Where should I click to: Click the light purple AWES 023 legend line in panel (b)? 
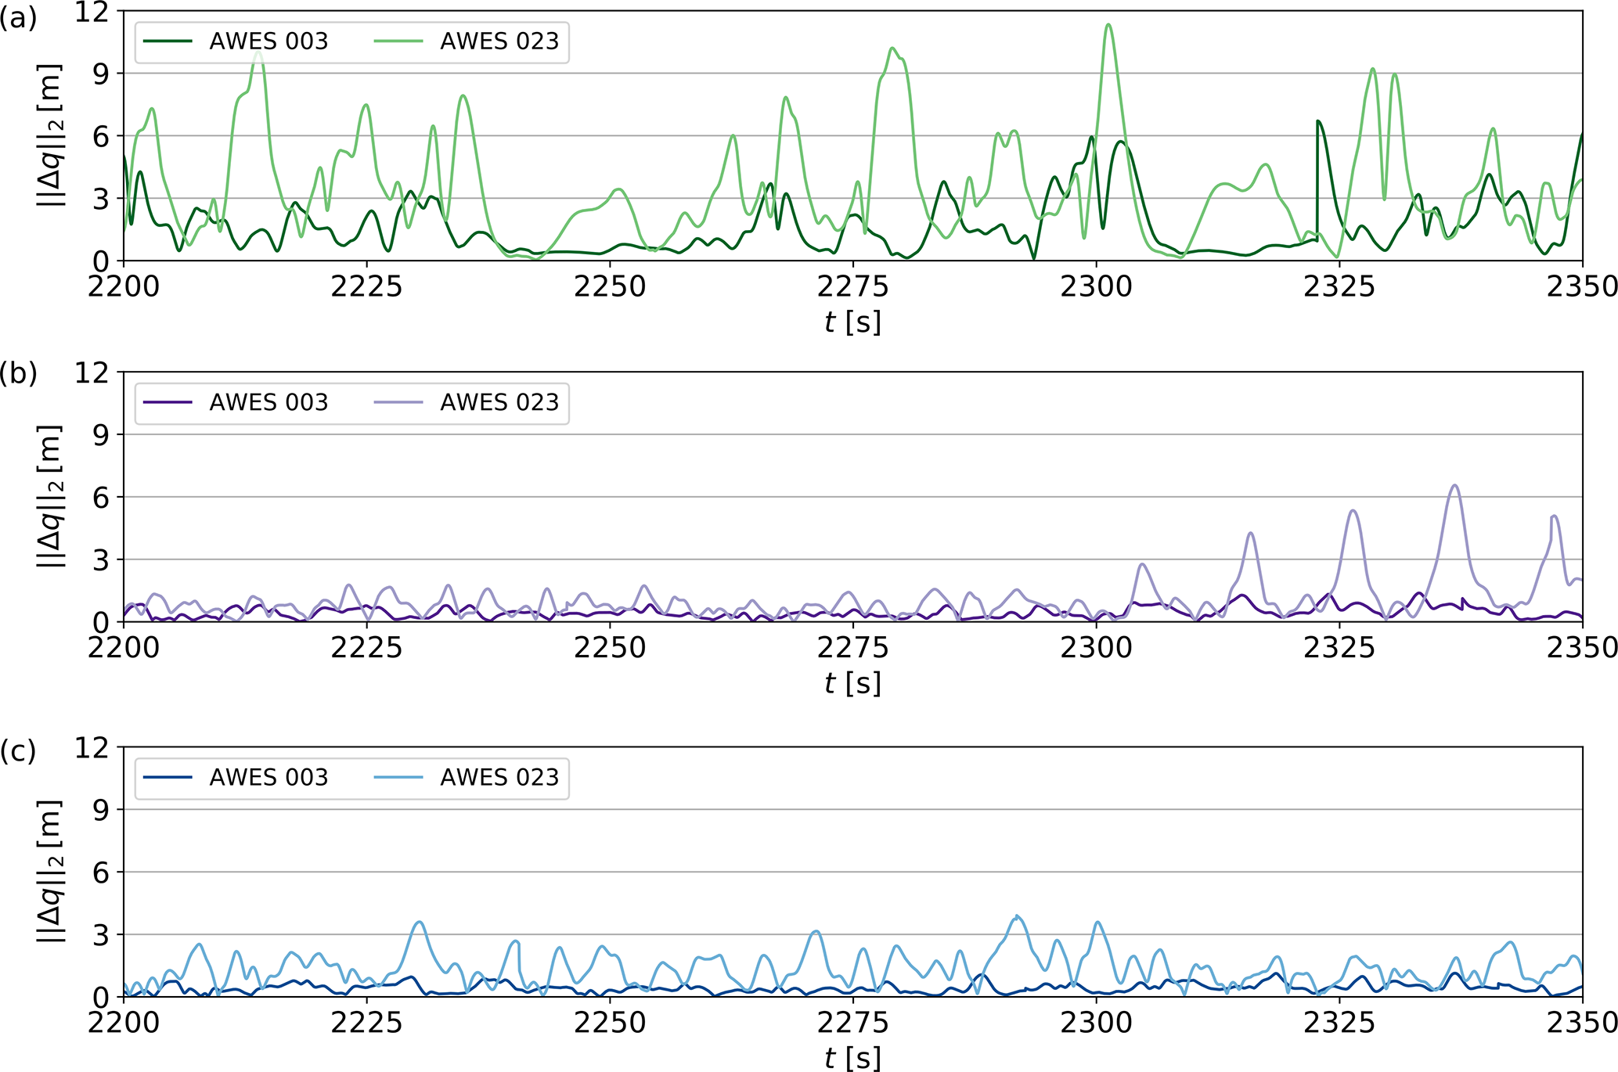coord(398,402)
